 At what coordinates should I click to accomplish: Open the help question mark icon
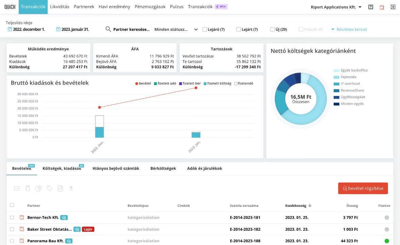pos(371,7)
